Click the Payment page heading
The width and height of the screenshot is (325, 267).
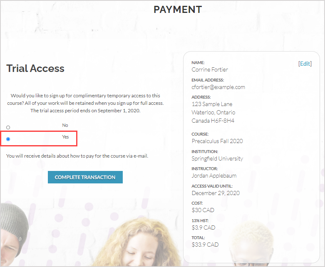coord(178,10)
